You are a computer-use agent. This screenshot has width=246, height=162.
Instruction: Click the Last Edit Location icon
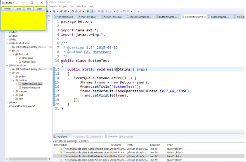124,11
